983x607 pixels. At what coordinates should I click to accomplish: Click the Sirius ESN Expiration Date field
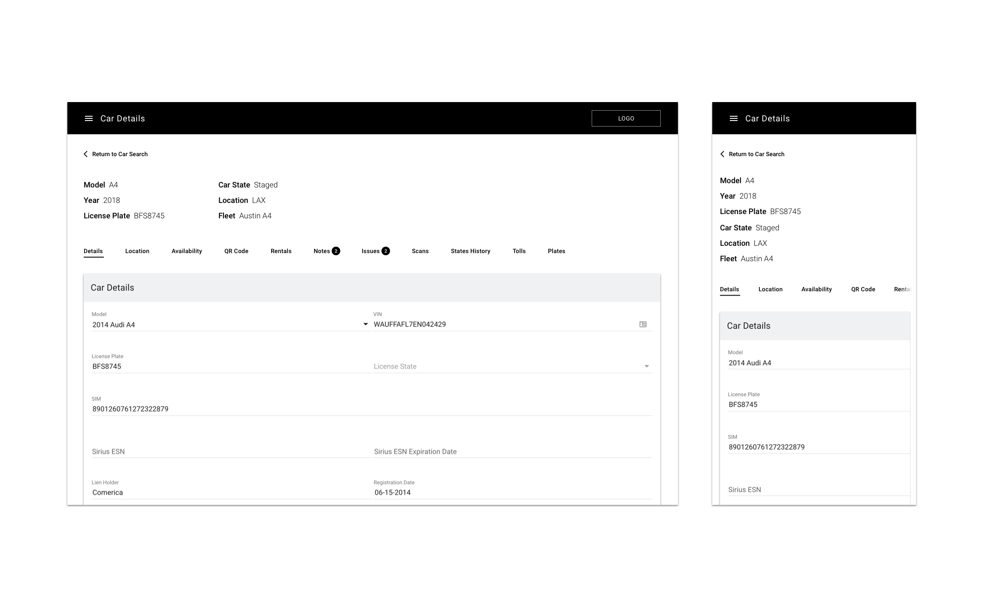[512, 451]
